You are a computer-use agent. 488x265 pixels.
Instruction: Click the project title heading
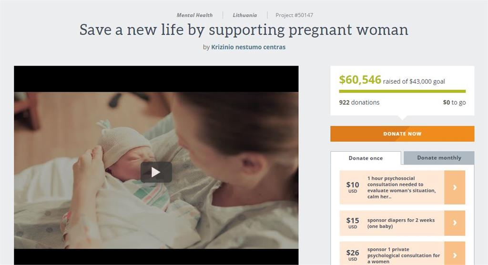point(244,30)
